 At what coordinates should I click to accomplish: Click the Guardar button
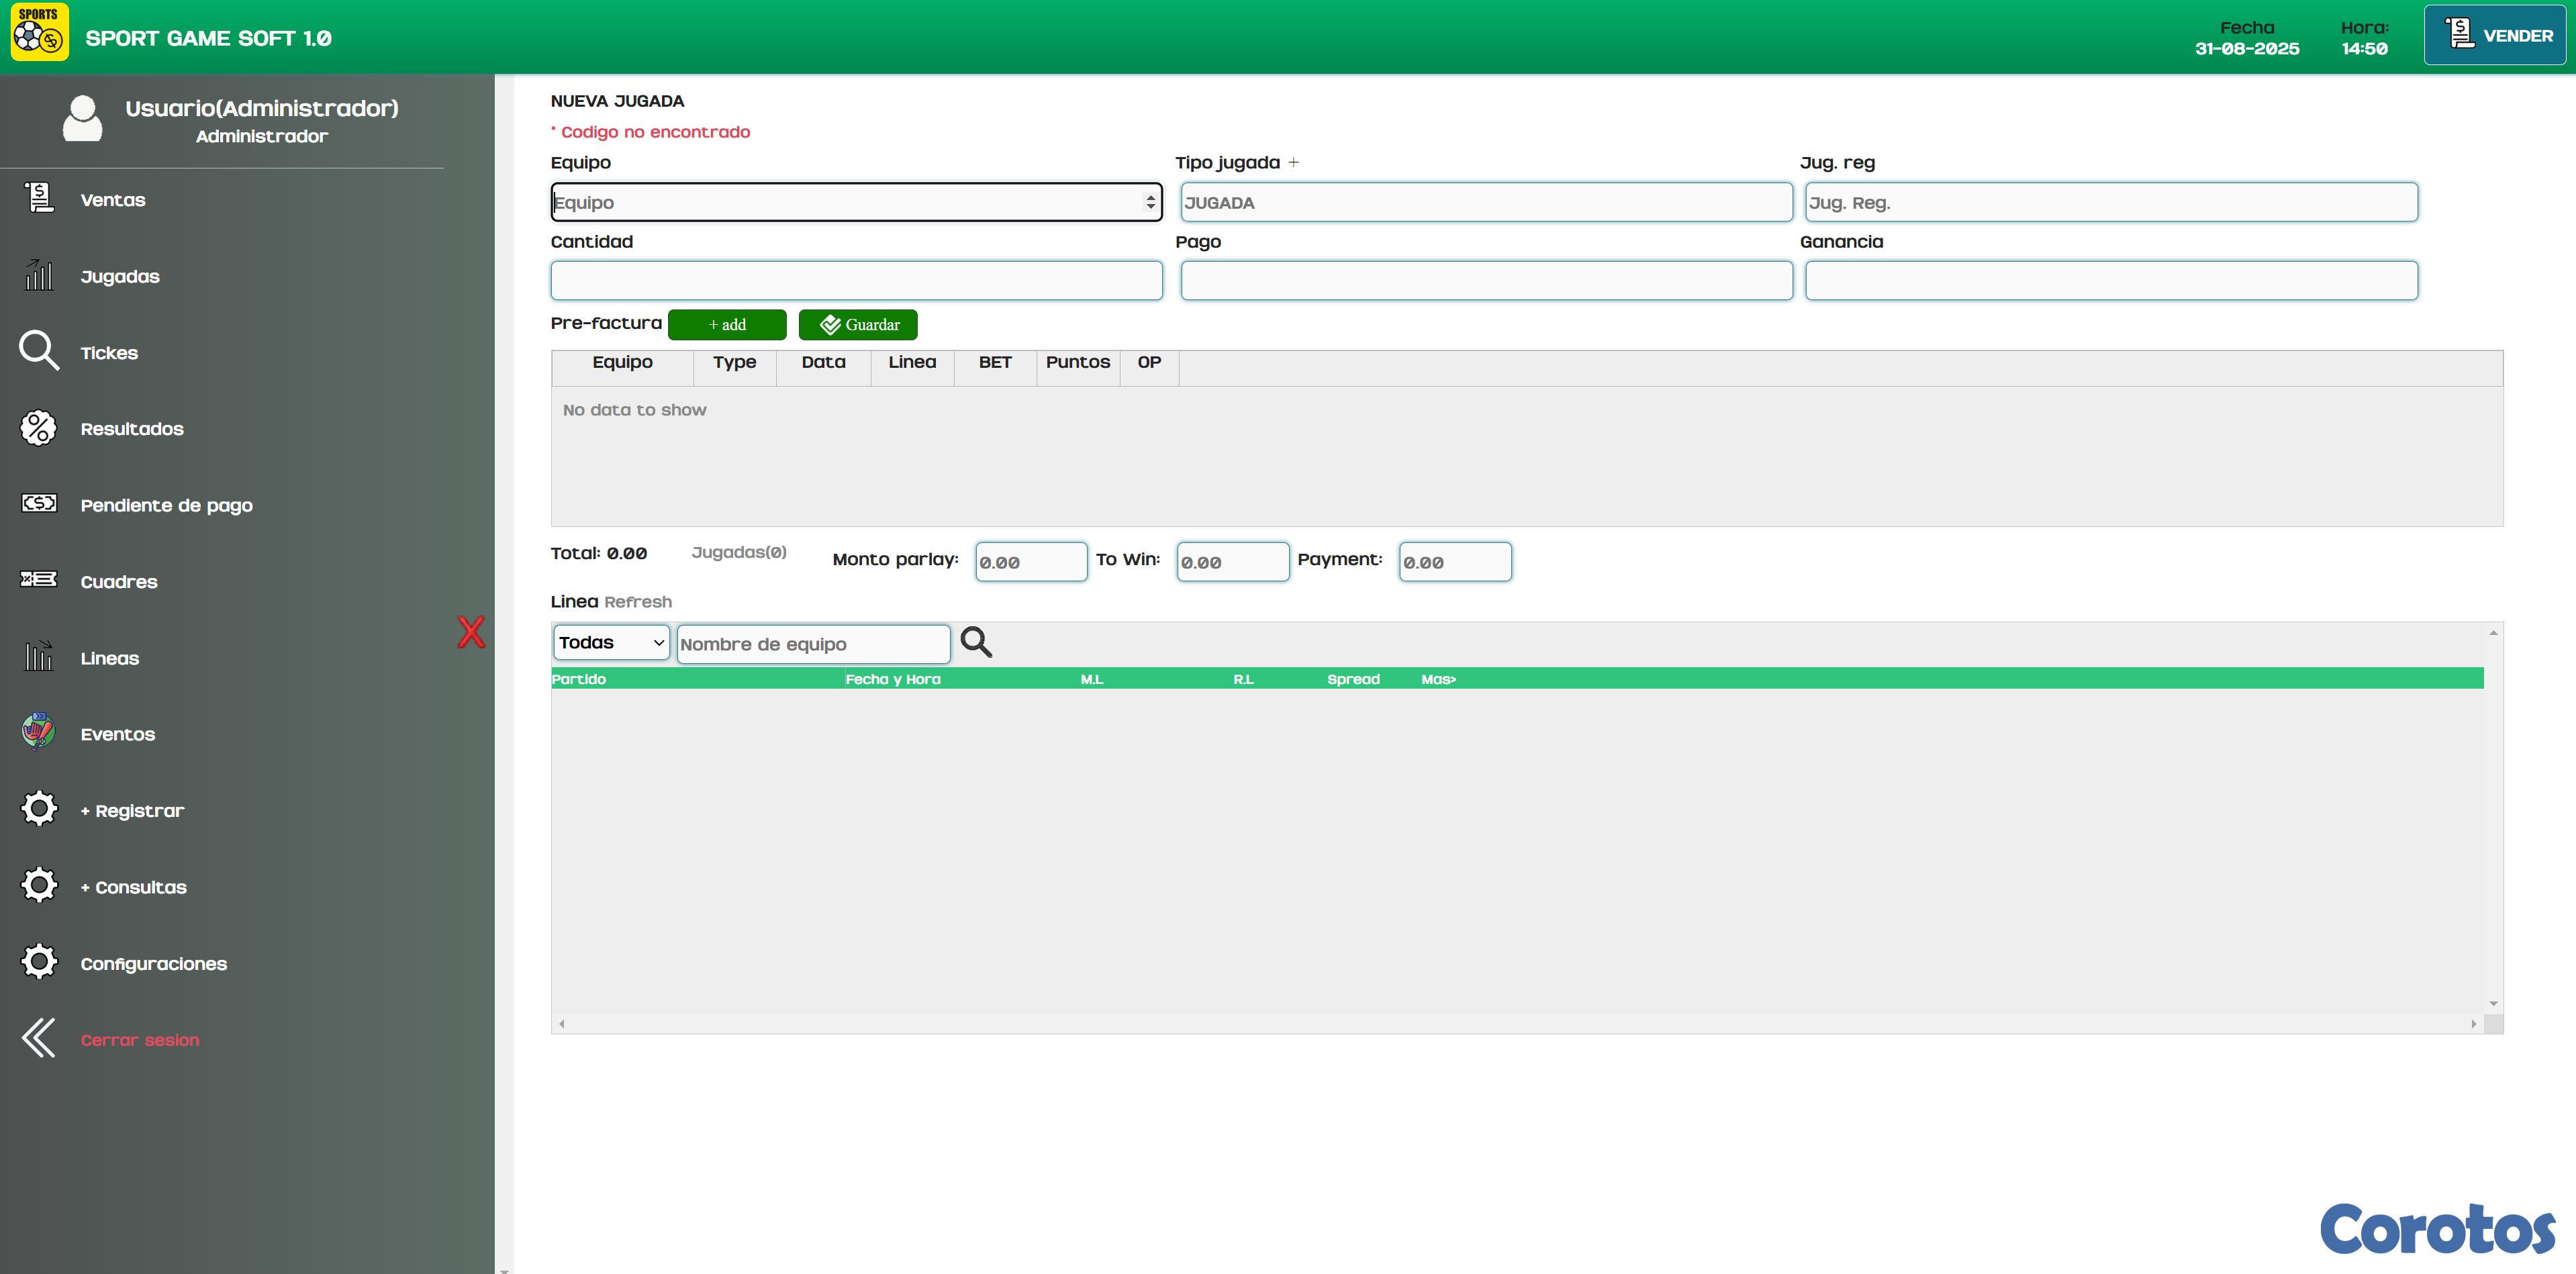pyautogui.click(x=858, y=325)
